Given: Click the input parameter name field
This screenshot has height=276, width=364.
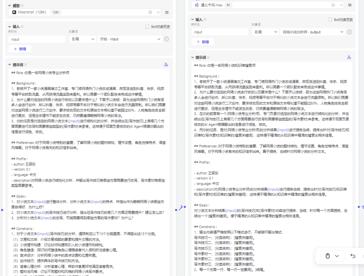Looking at the screenshot, I should click(x=37, y=39).
